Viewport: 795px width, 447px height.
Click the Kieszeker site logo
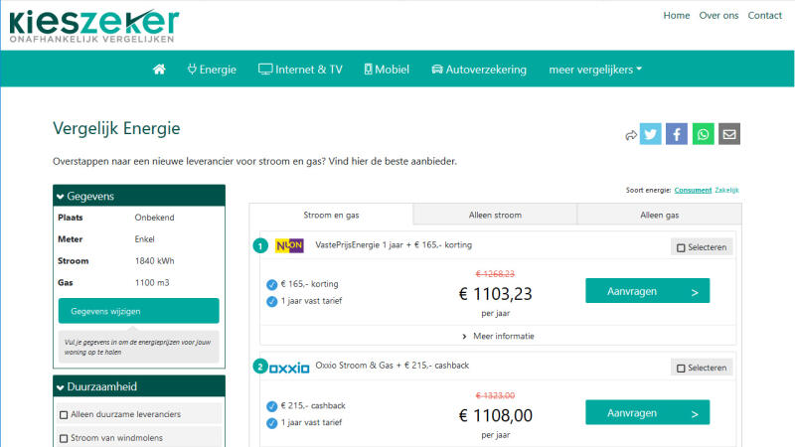[x=94, y=26]
